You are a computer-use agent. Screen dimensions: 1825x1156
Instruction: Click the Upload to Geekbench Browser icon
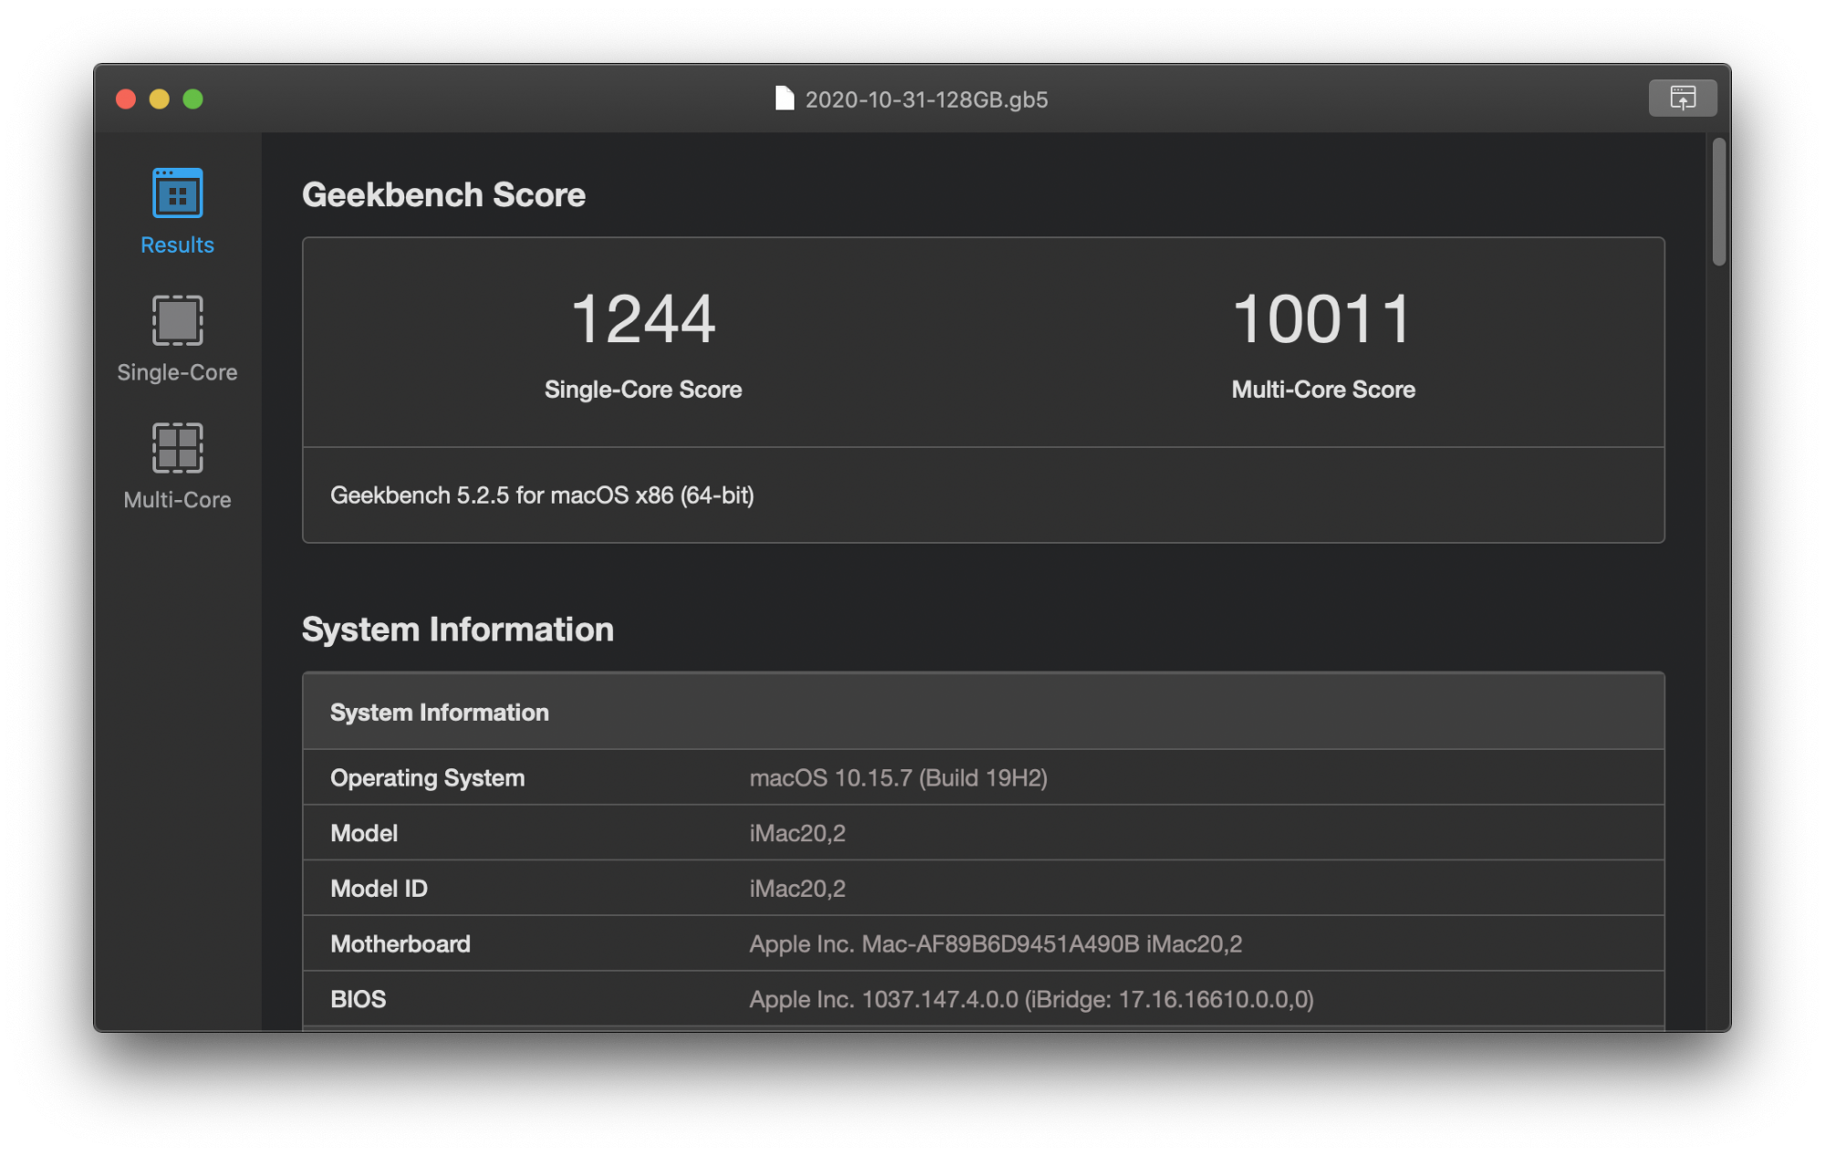pos(1683,98)
